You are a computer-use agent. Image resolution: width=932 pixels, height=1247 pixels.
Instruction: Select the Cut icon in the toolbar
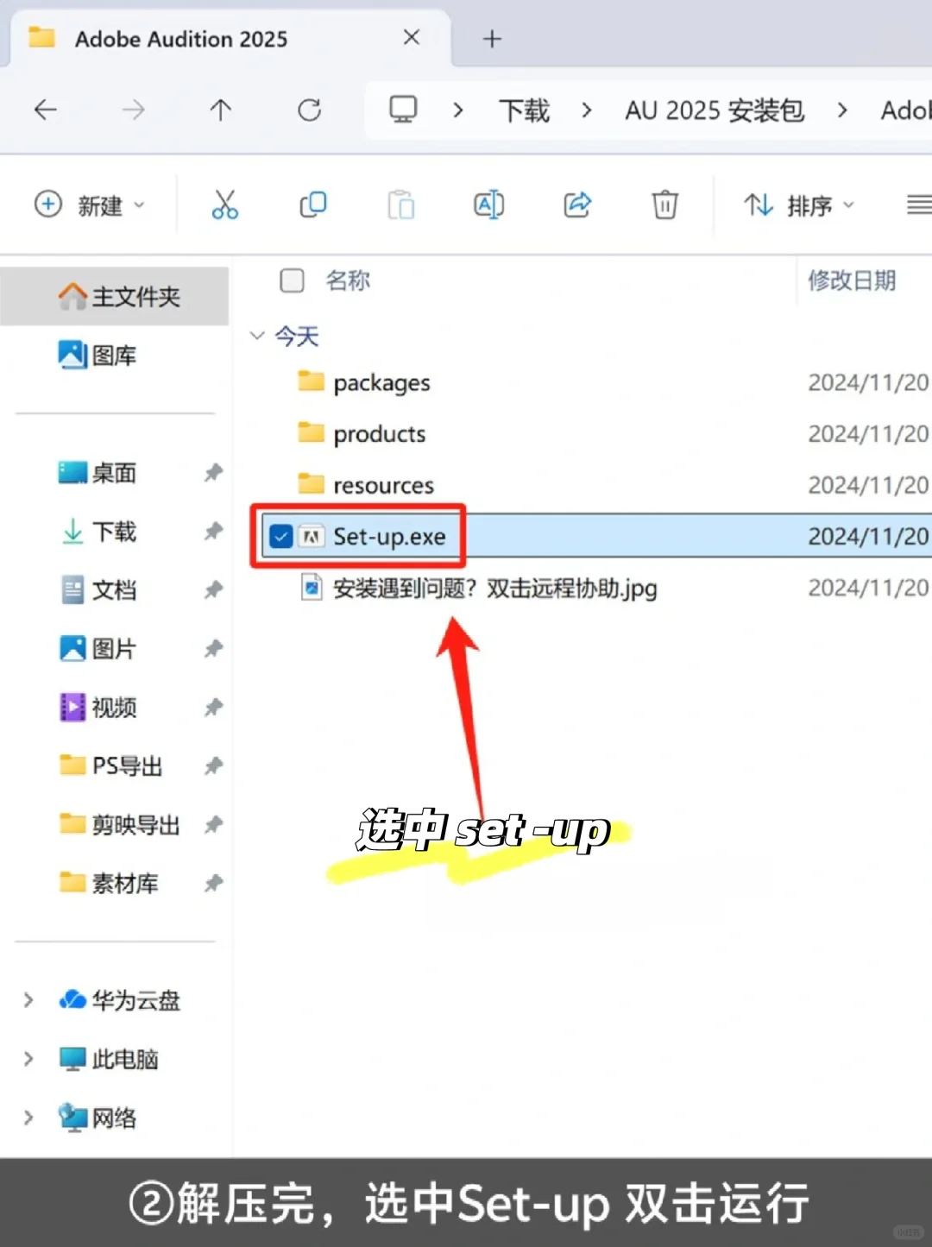click(225, 205)
